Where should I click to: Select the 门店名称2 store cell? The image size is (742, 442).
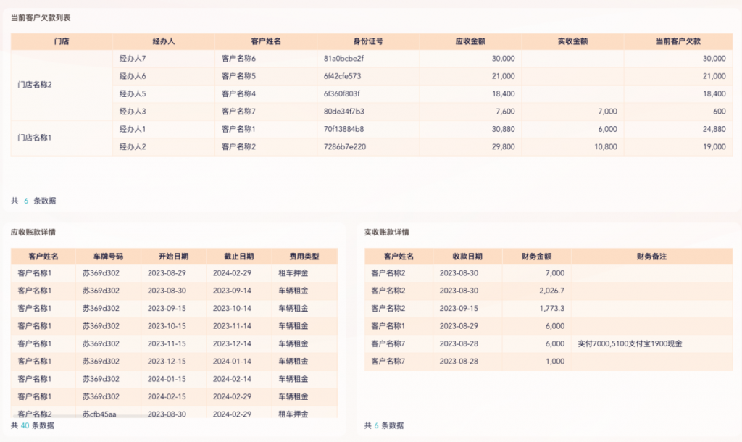35,85
